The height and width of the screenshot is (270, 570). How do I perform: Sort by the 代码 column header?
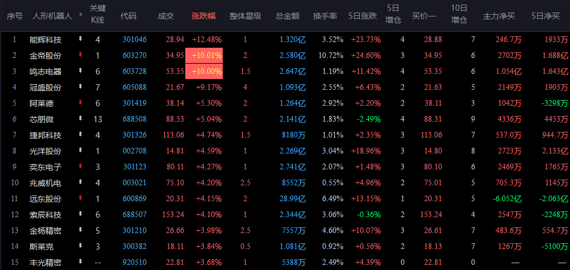pos(128,16)
